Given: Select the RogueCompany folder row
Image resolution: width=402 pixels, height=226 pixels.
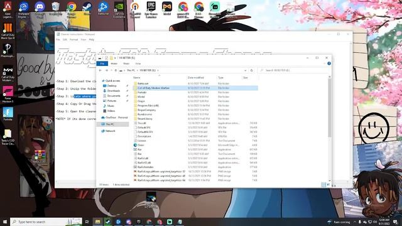Looking at the screenshot, I should (x=195, y=110).
